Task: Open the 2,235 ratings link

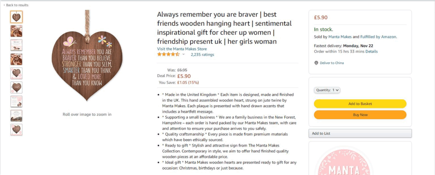Action: point(202,55)
